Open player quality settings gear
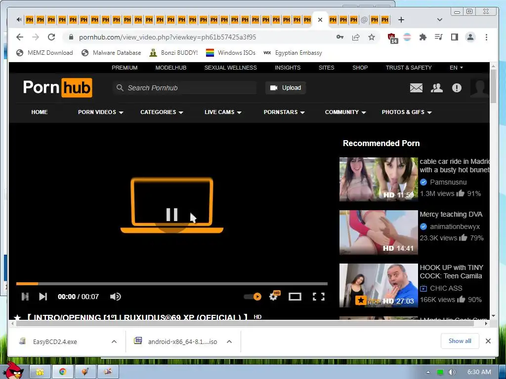The image size is (506, 379). (x=274, y=296)
